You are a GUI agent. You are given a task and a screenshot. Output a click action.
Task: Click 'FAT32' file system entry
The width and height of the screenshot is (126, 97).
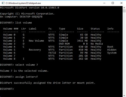[52, 53]
